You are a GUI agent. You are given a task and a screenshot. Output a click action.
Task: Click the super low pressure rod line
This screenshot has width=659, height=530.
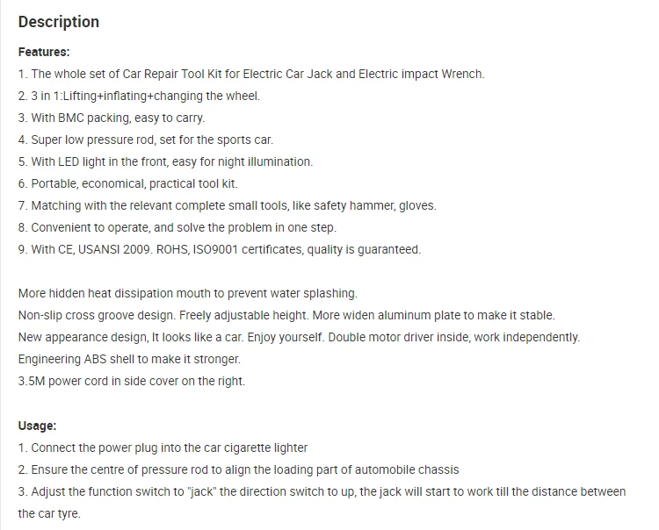146,140
